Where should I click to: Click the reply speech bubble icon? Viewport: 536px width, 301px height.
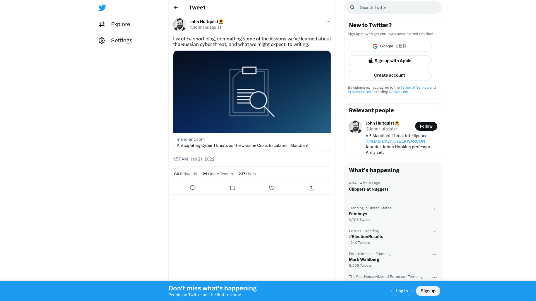pos(193,188)
